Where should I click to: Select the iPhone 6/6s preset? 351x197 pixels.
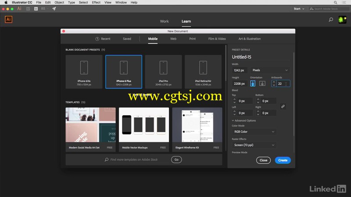point(84,72)
